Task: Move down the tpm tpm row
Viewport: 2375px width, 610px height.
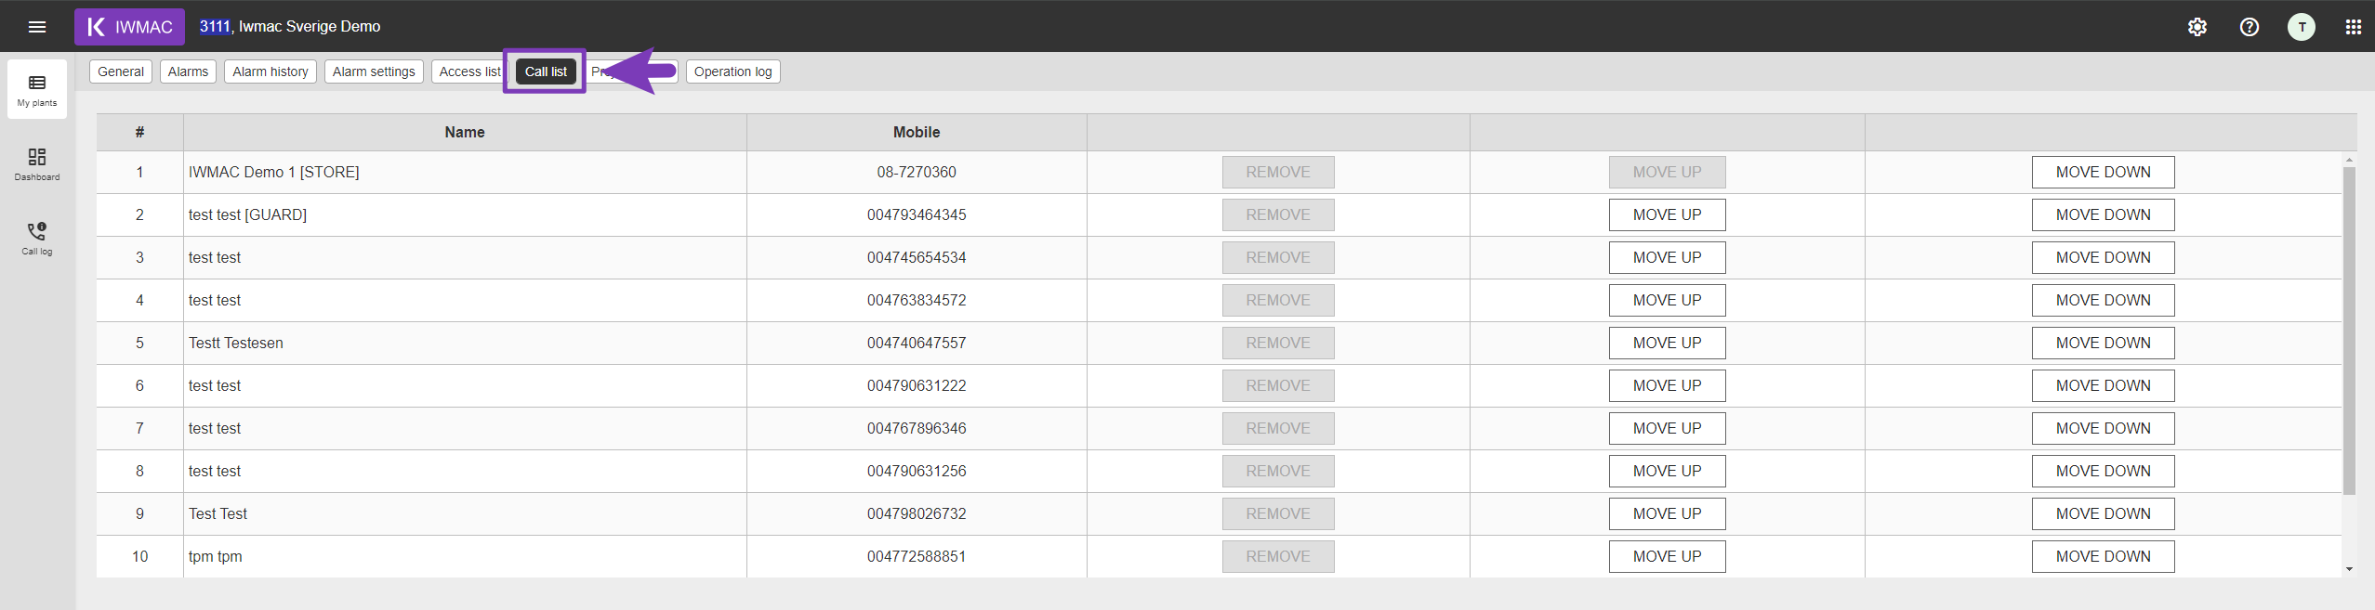Action: (2103, 556)
